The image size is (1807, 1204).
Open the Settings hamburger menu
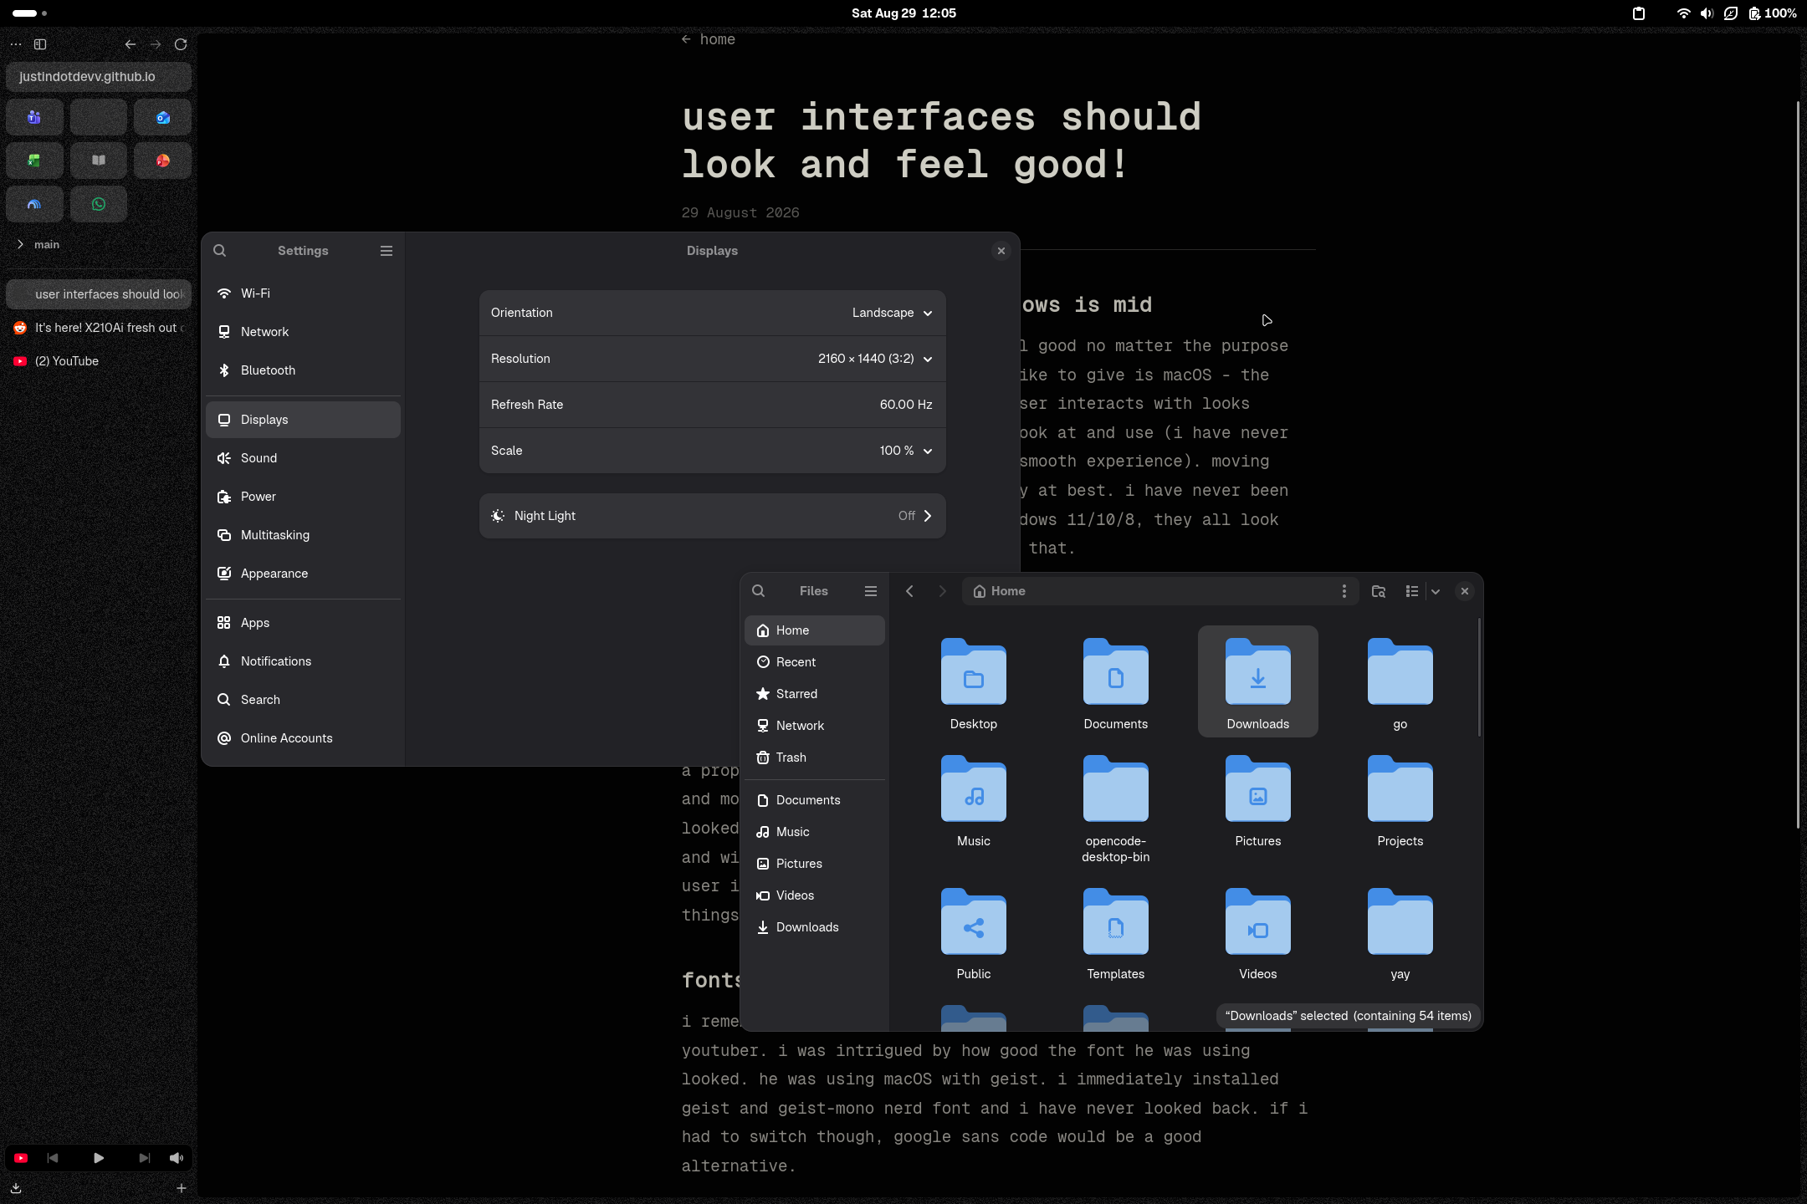(386, 251)
